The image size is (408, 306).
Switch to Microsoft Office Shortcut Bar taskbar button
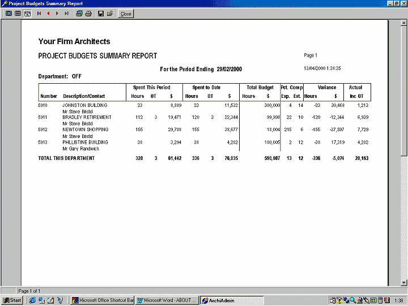pos(103,300)
